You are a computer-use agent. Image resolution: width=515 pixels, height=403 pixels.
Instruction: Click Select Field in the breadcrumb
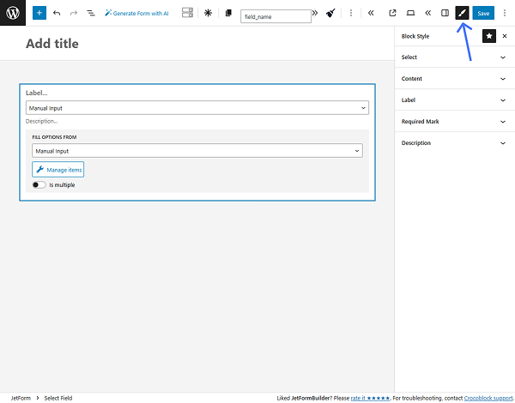tap(58, 398)
